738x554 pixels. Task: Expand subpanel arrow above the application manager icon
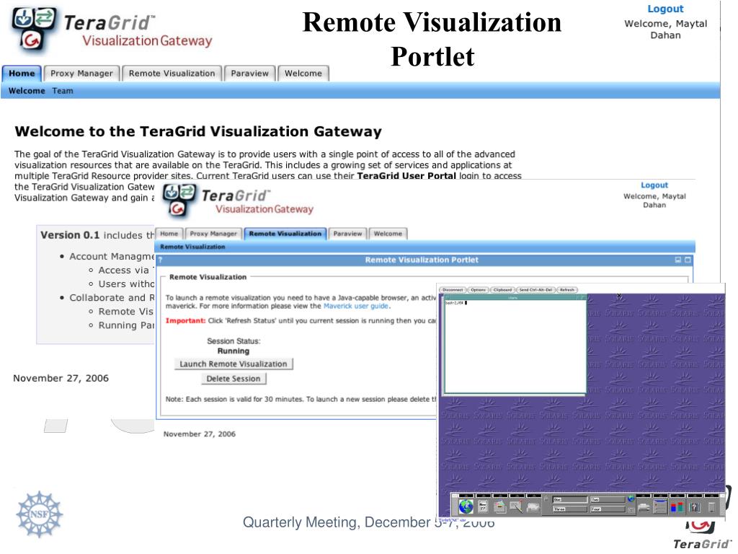(677, 496)
